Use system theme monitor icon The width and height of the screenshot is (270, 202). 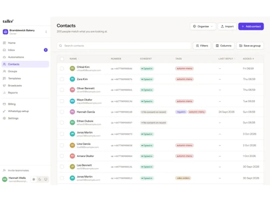pyautogui.click(x=46, y=179)
